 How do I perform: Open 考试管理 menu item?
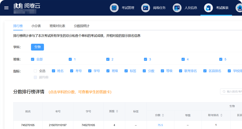tap(128, 8)
